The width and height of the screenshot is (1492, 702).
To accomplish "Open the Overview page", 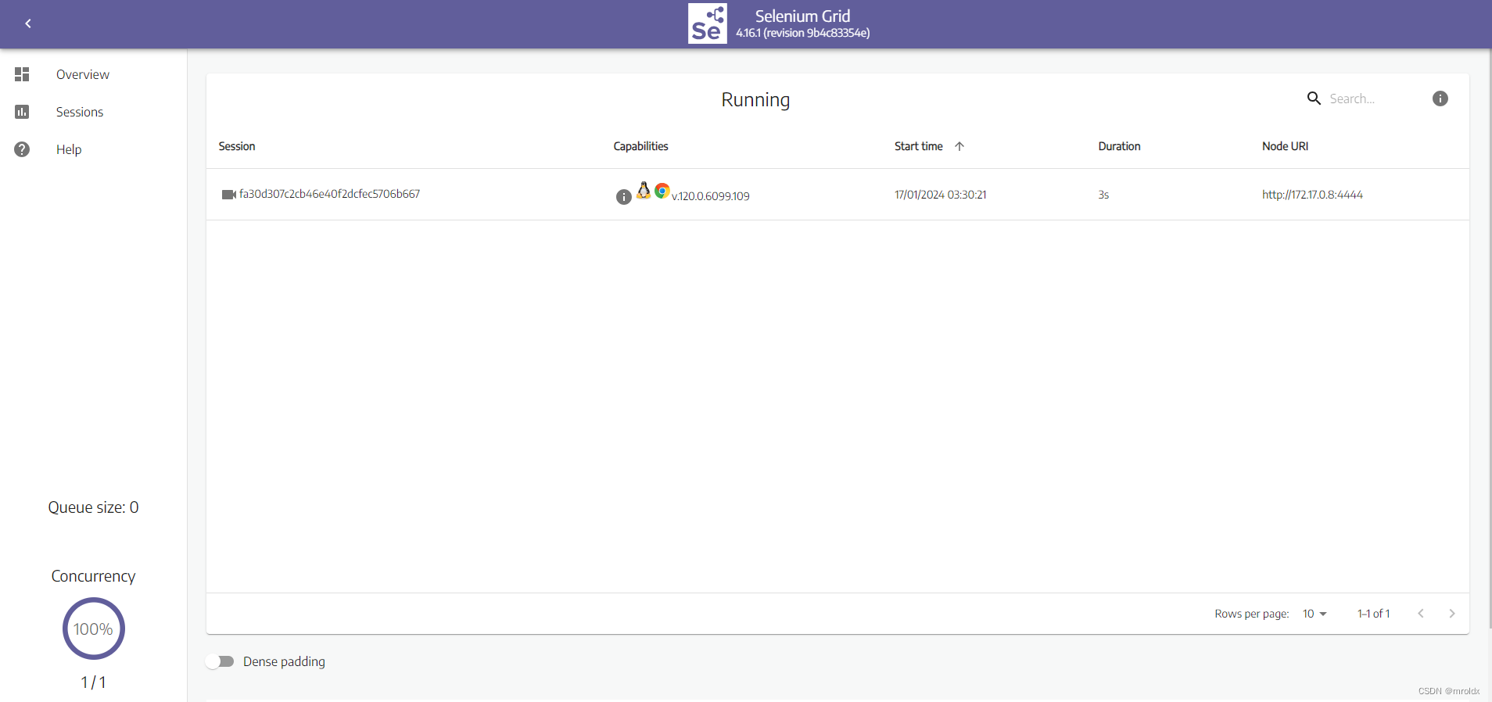I will [83, 74].
